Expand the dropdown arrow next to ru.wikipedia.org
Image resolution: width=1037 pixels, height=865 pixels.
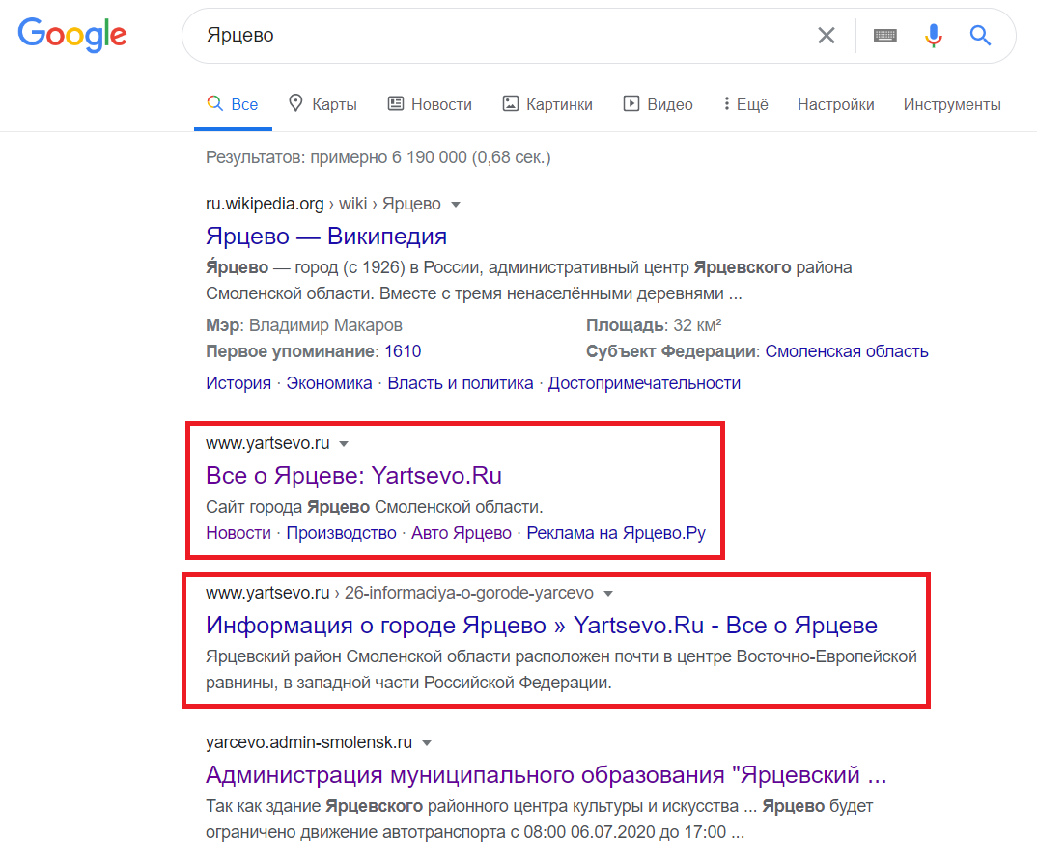coord(456,205)
